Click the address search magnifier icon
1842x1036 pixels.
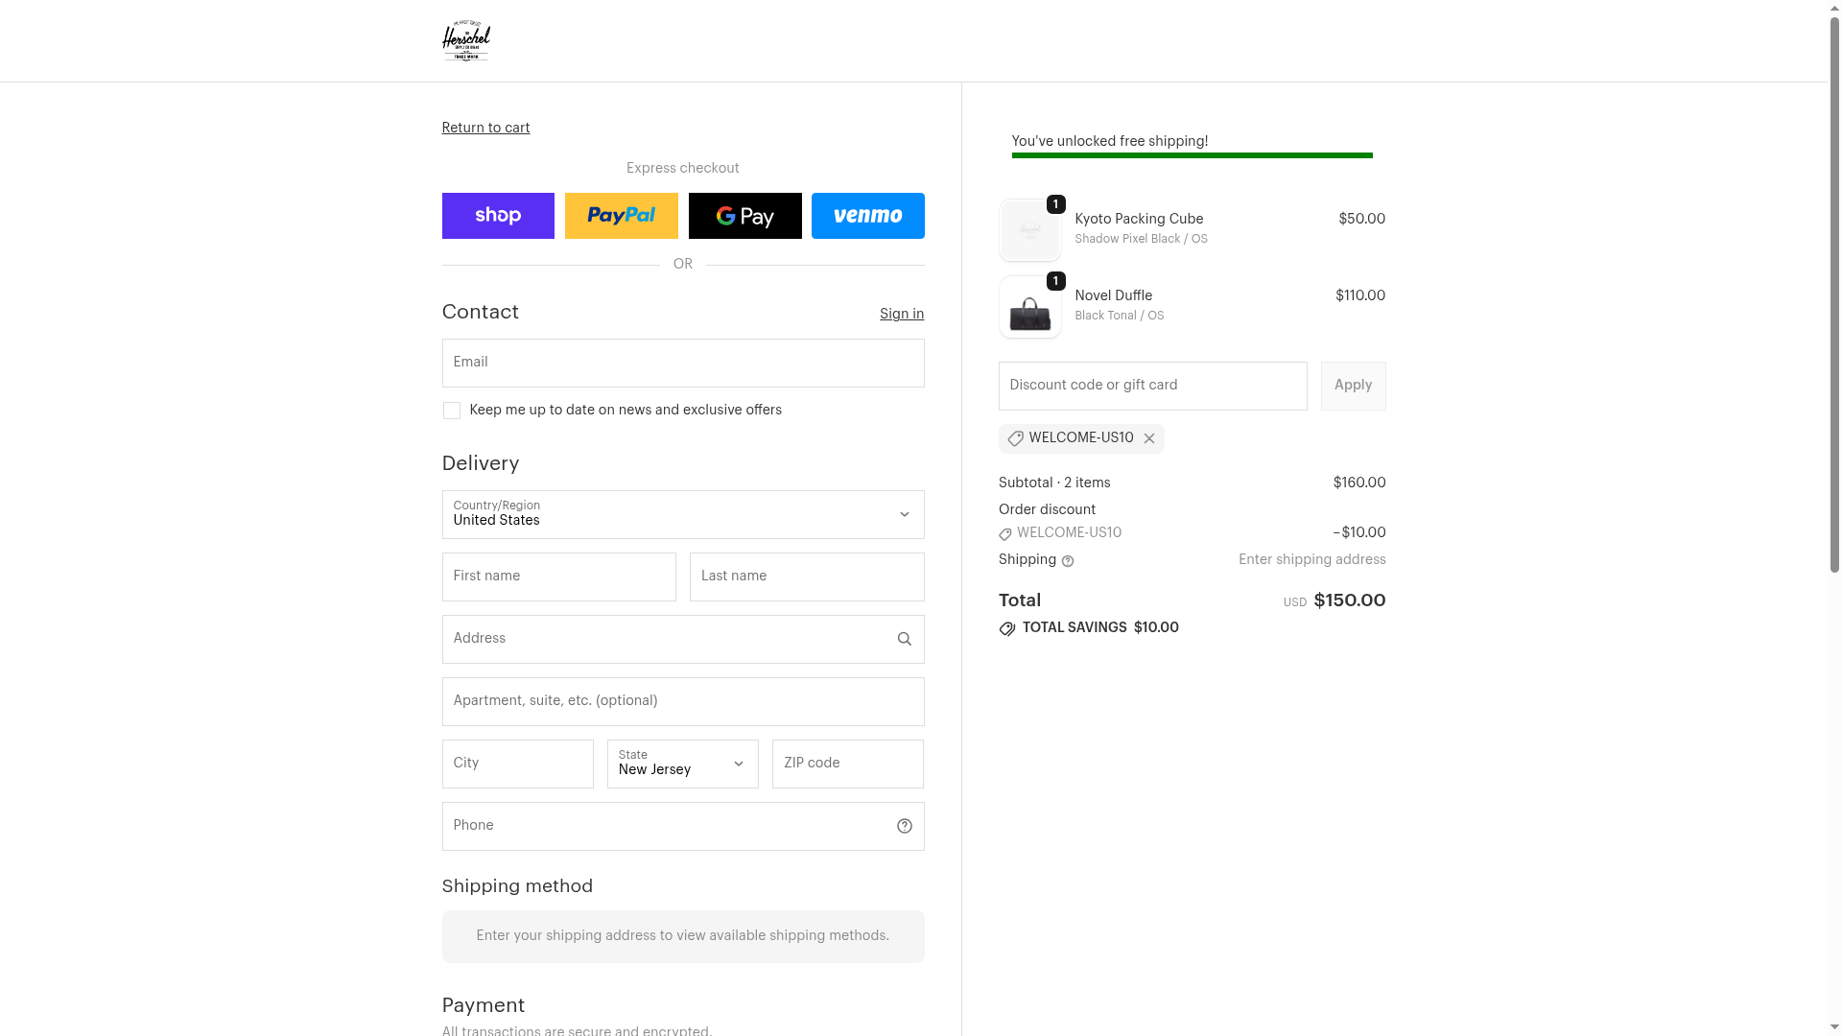(x=904, y=640)
